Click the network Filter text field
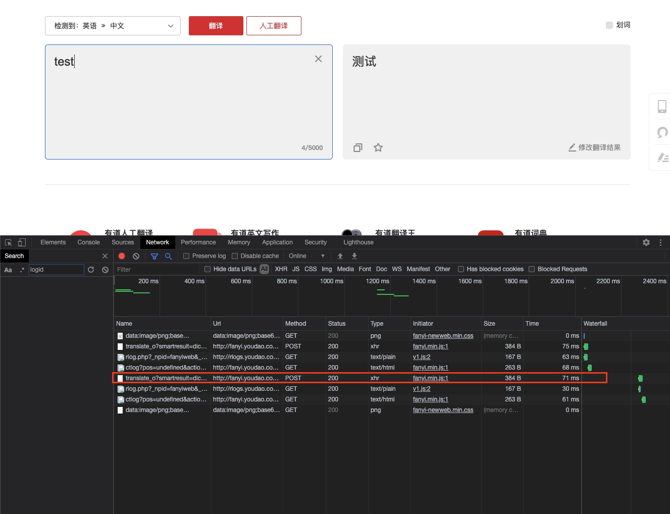The width and height of the screenshot is (670, 514). [158, 270]
